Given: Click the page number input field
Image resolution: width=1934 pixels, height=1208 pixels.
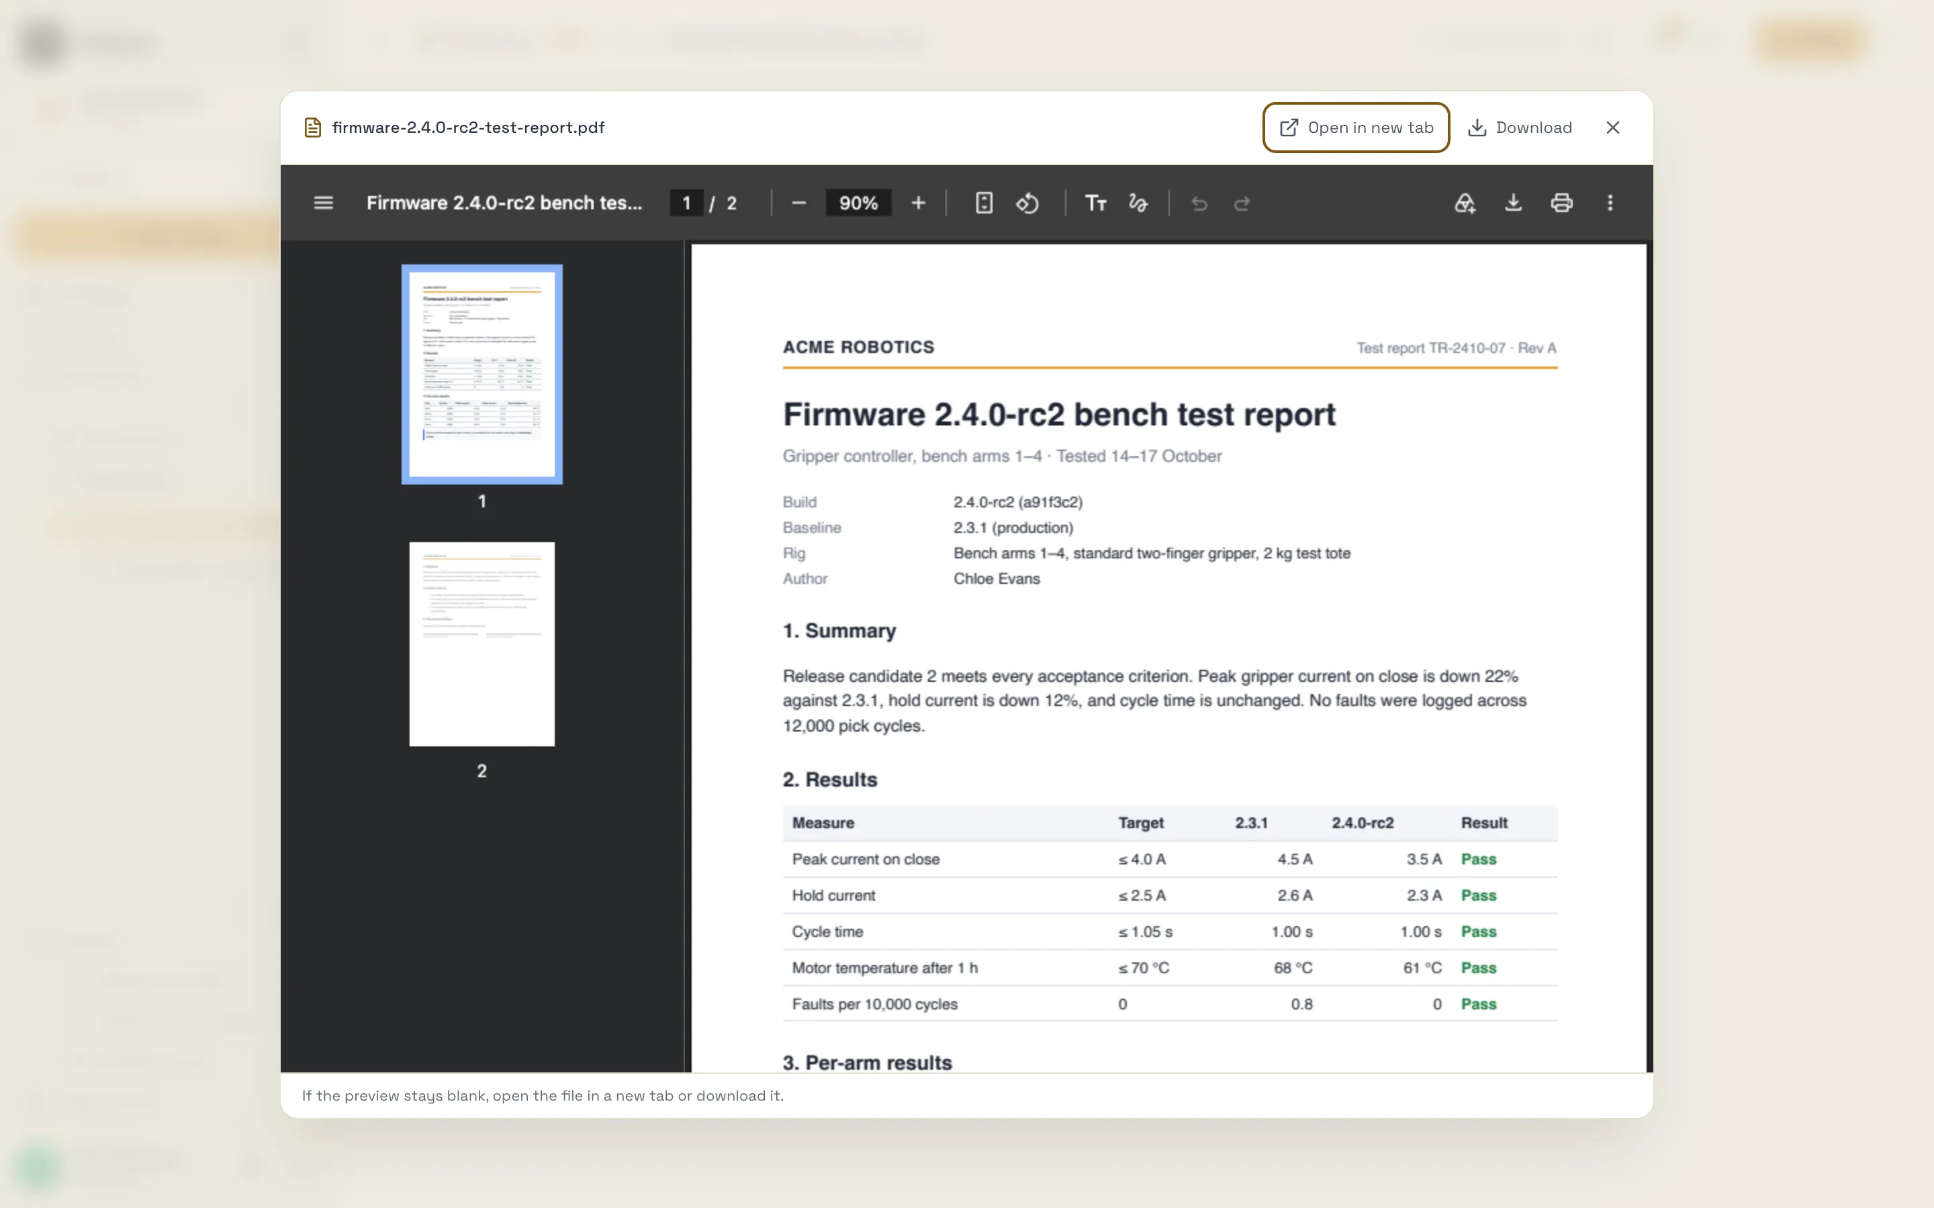Looking at the screenshot, I should (x=686, y=203).
